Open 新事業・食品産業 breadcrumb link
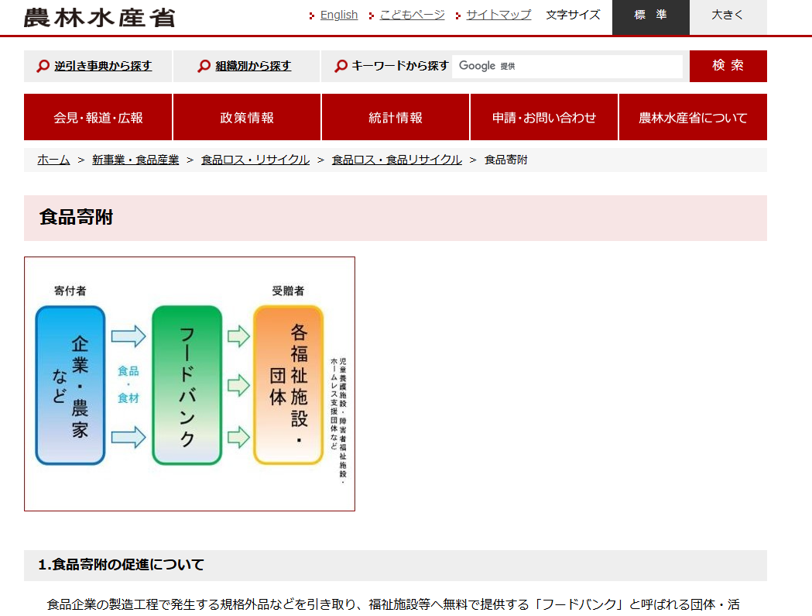The width and height of the screenshot is (812, 616). tap(135, 160)
